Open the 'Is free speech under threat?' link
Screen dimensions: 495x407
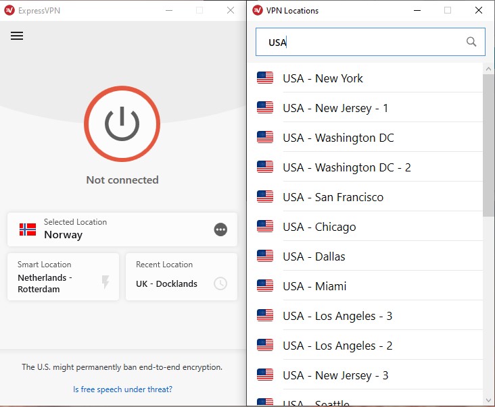coord(122,389)
